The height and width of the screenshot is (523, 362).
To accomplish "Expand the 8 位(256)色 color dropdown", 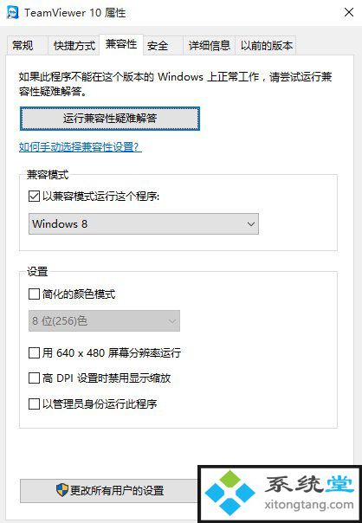I will tap(104, 321).
